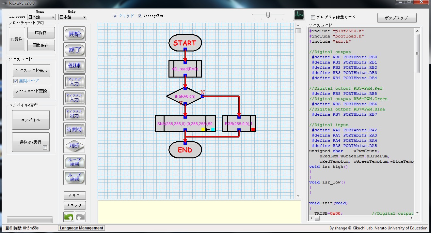
Task: Select the END node in the flowchart
Action: 185,150
